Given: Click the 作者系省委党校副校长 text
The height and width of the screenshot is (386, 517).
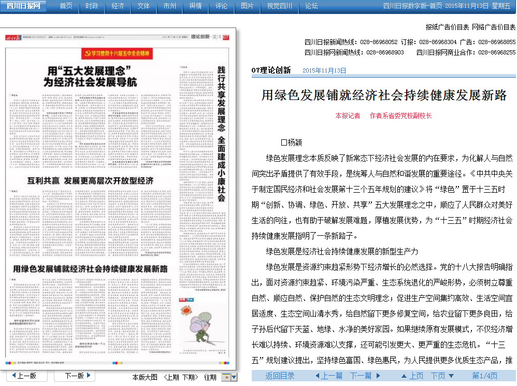Looking at the screenshot, I should coord(400,116).
